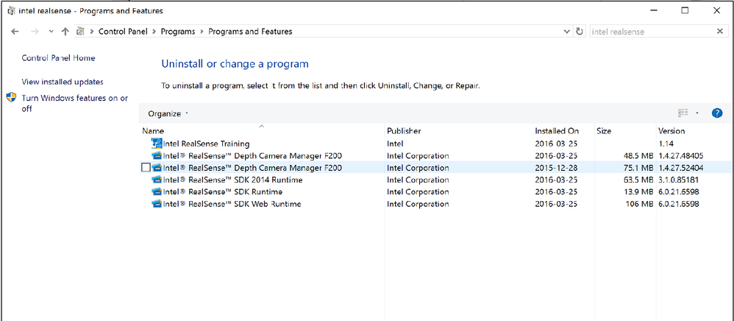The width and height of the screenshot is (734, 321).
Task: Go forward with the right arrow
Action: click(34, 32)
